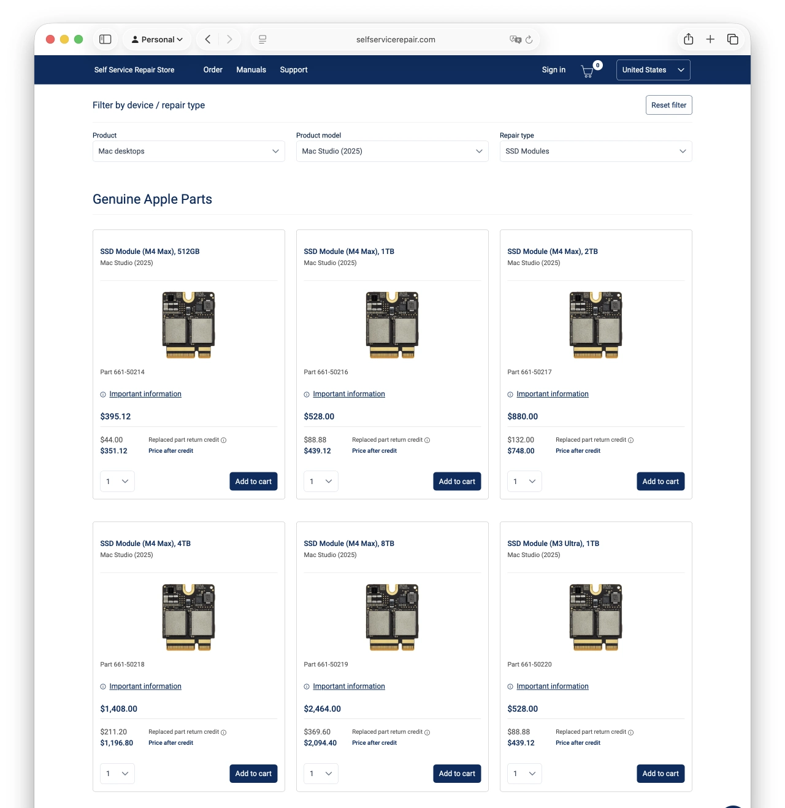The height and width of the screenshot is (808, 785).
Task: Click the SSD Module (M4 Max), 8TB title
Action: point(349,544)
